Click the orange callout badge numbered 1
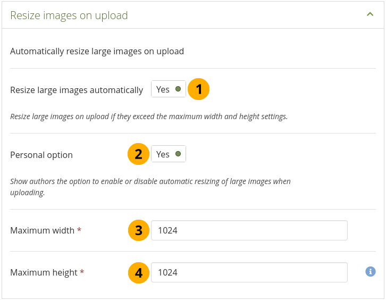 click(199, 89)
